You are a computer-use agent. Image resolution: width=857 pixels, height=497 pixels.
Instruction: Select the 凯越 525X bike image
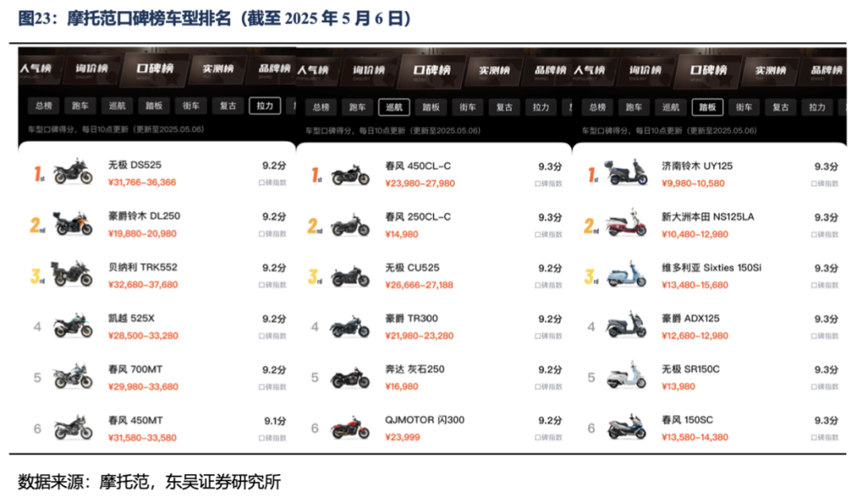point(73,325)
